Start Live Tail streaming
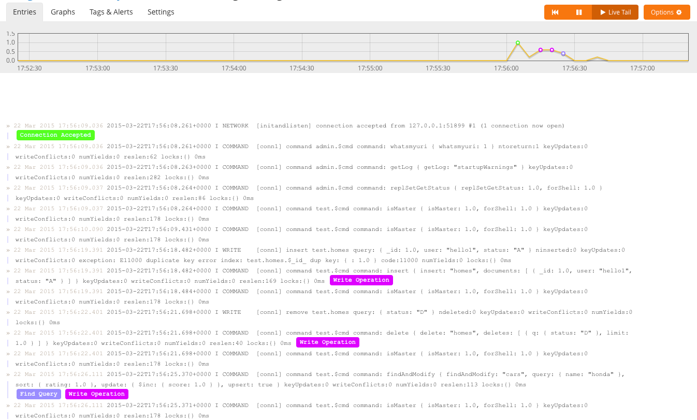This screenshot has height=420, width=697. [x=615, y=12]
